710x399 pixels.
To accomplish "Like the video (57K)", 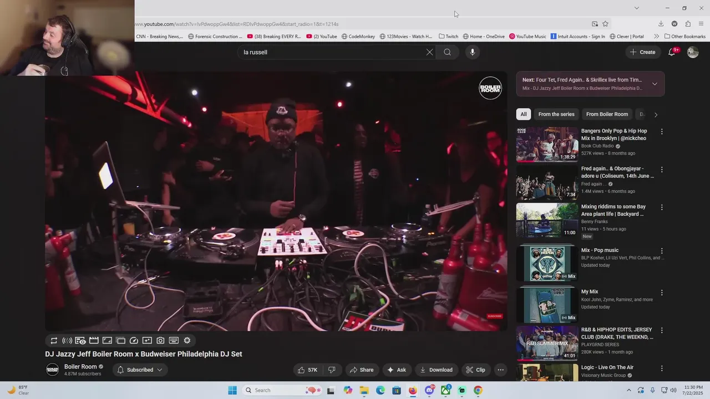I will pos(307,370).
